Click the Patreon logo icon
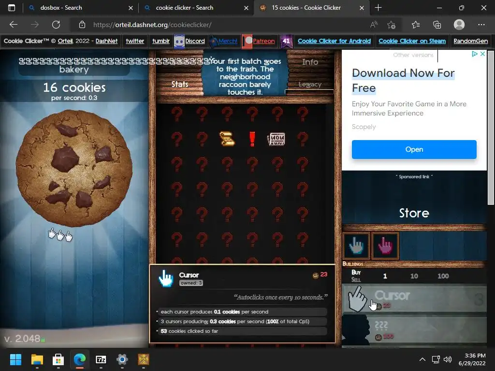The height and width of the screenshot is (371, 495). tap(247, 42)
